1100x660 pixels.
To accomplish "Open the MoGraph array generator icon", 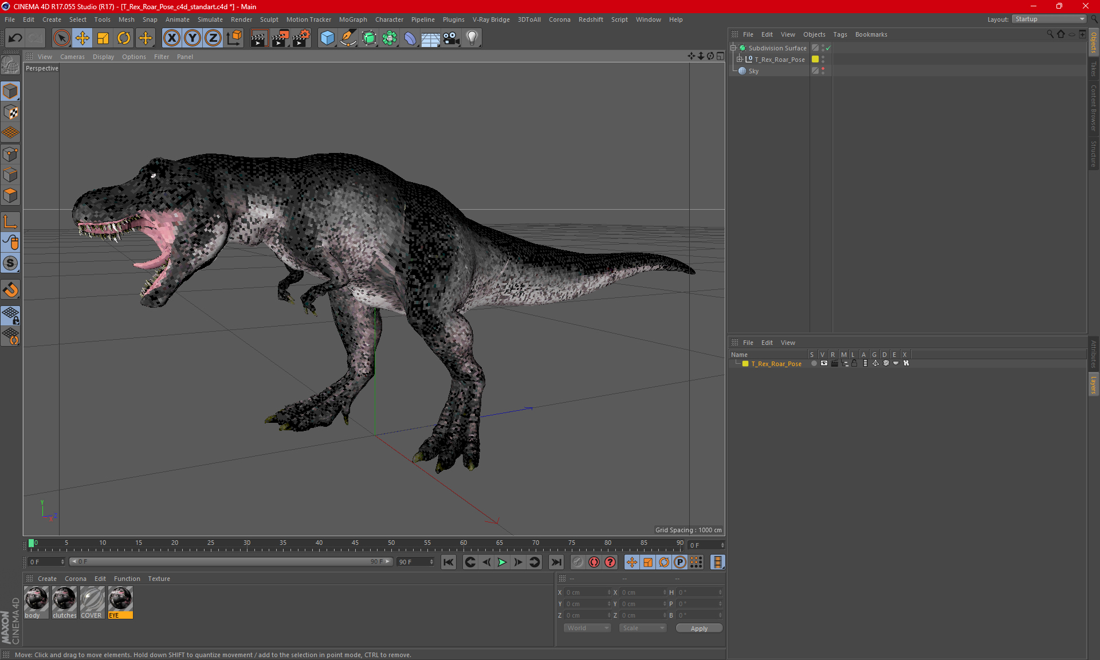I will pyautogui.click(x=390, y=38).
